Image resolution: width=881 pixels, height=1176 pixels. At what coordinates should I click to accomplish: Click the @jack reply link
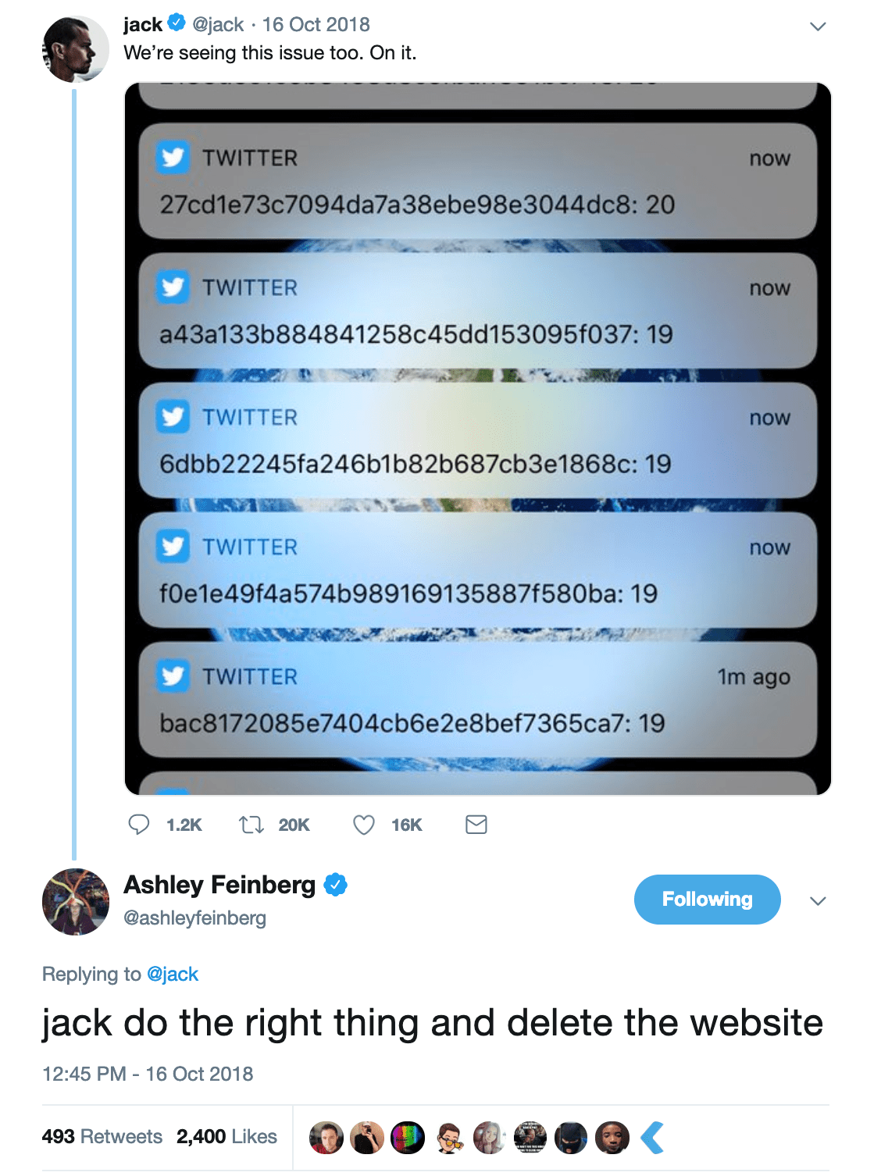pos(173,974)
